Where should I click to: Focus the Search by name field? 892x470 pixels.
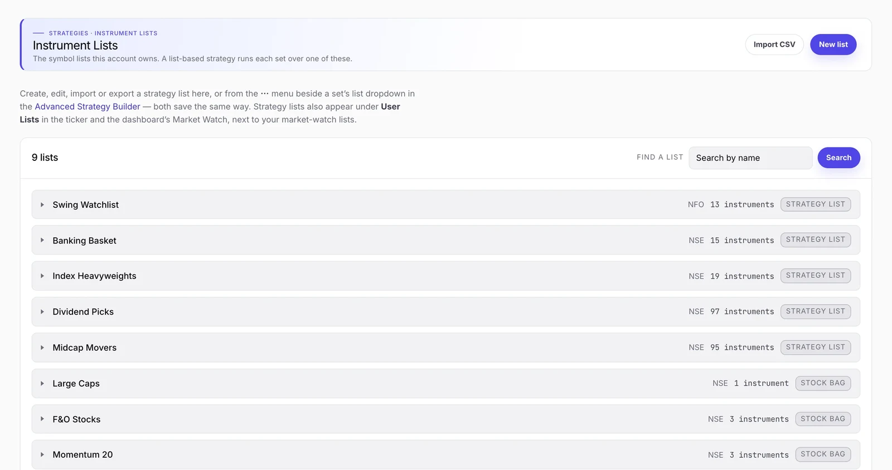click(750, 158)
